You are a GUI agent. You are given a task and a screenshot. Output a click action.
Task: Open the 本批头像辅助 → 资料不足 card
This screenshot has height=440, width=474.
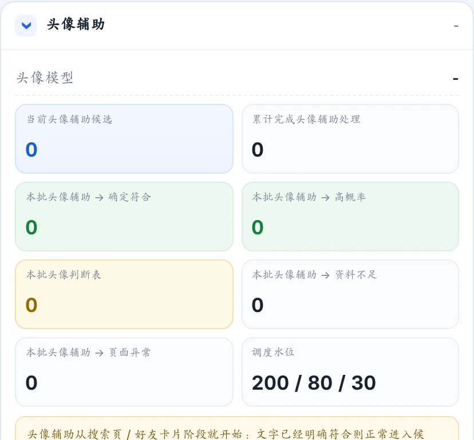point(350,294)
